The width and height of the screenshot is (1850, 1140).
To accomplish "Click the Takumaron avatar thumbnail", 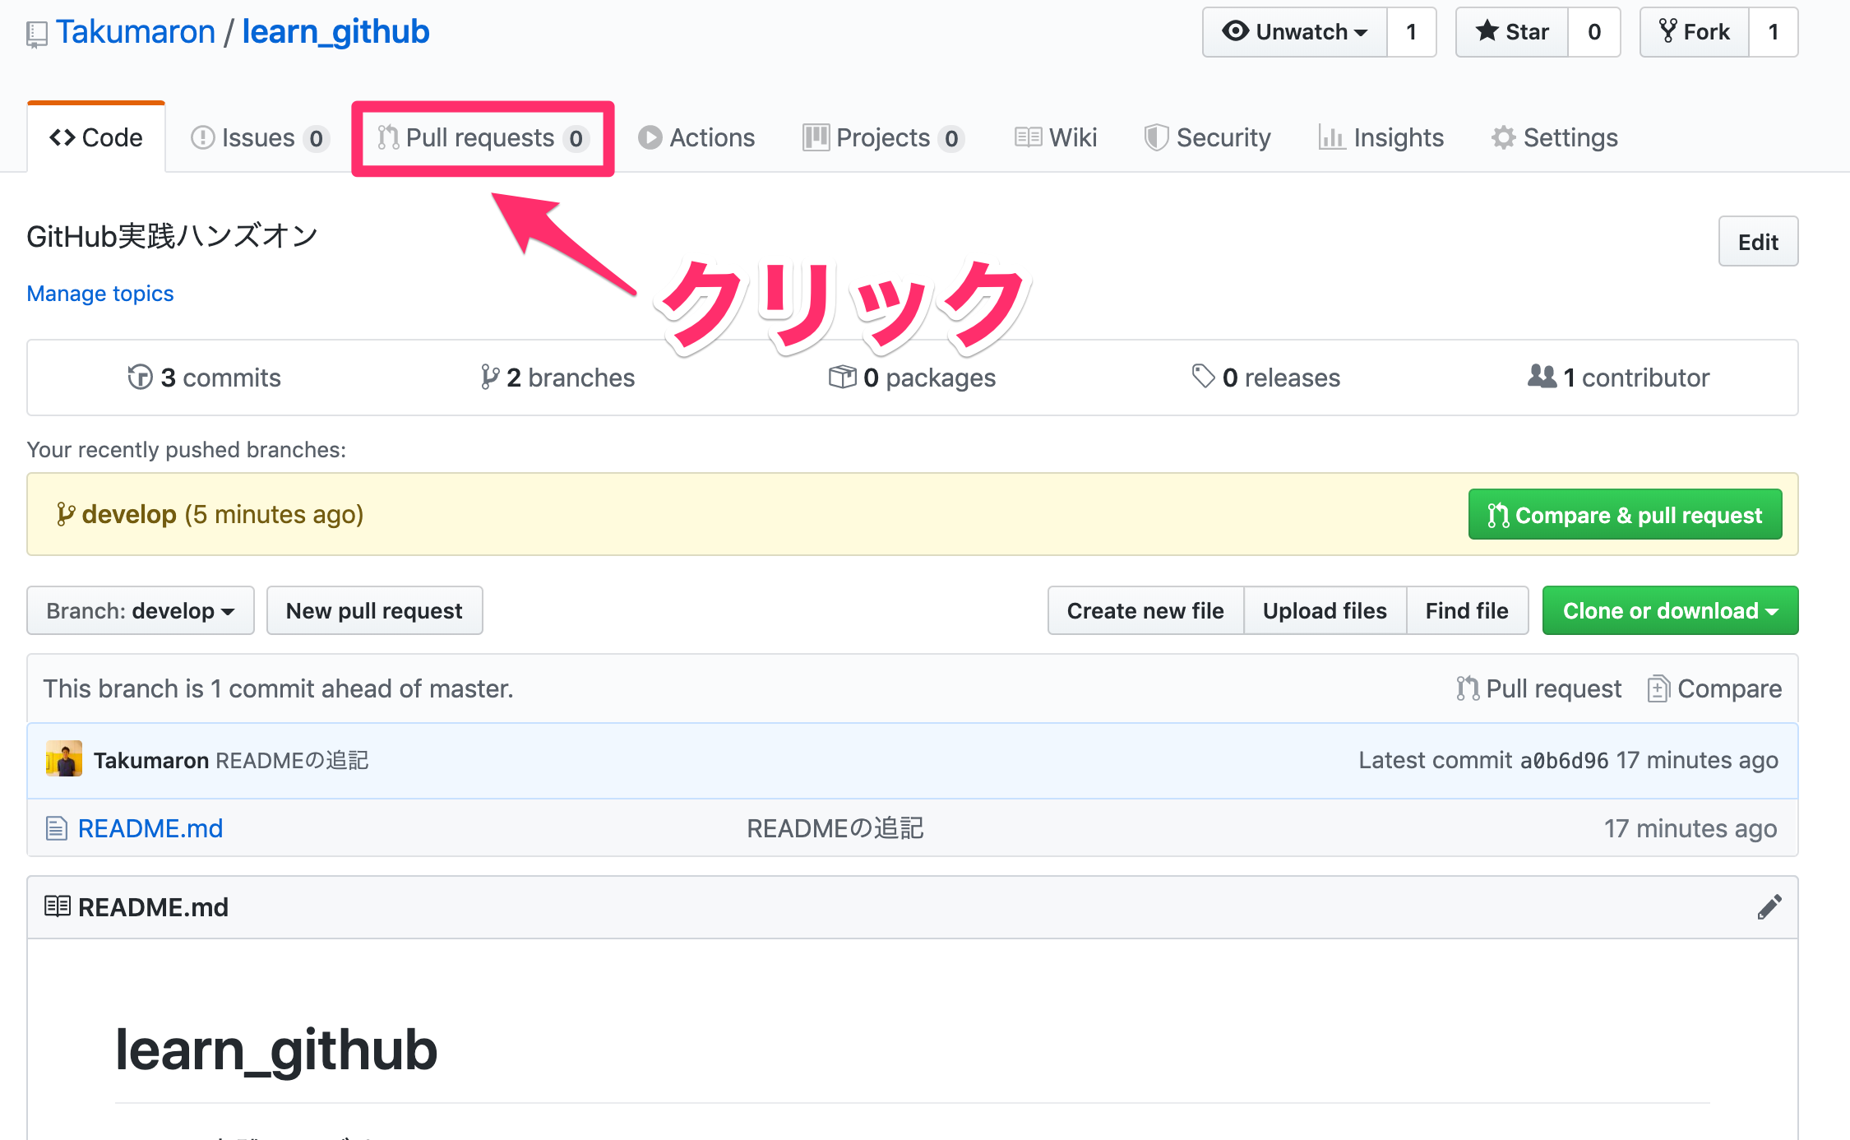I will (63, 759).
